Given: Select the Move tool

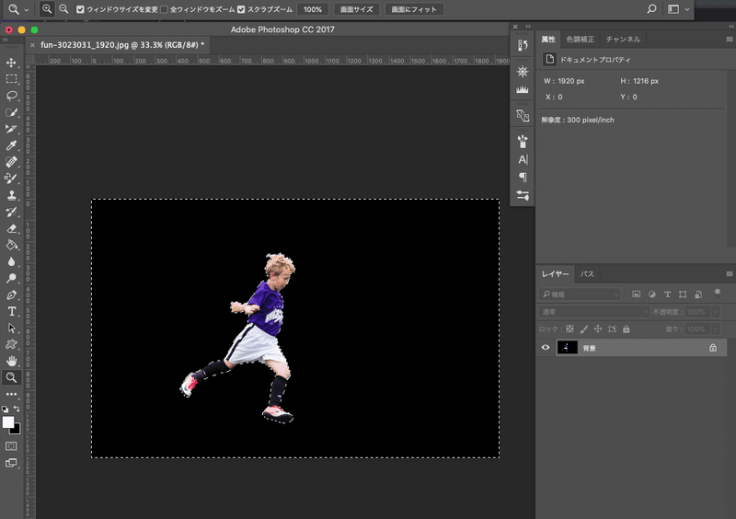Looking at the screenshot, I should pyautogui.click(x=11, y=63).
